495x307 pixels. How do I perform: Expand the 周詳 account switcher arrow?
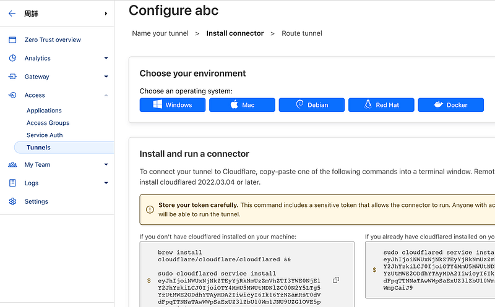pos(106,14)
